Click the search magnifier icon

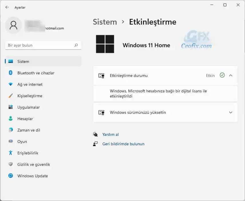click(76, 45)
